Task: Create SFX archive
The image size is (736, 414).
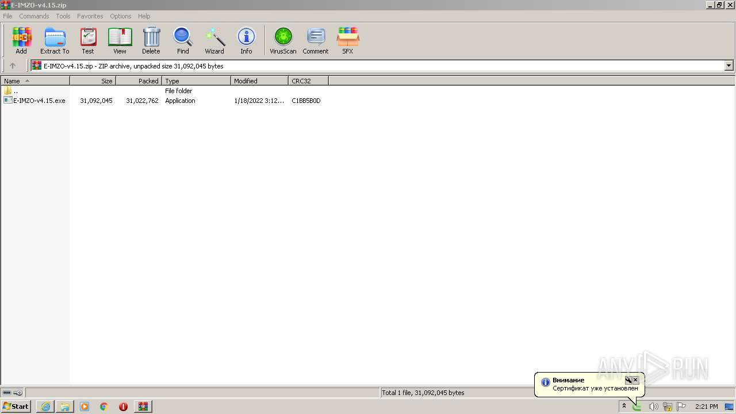Action: [x=348, y=41]
